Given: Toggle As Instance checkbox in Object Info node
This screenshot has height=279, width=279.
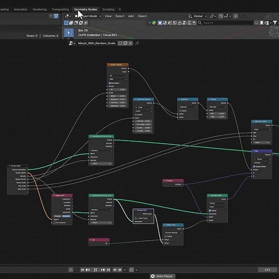Looking at the screenshot, I should (x=55, y=223).
